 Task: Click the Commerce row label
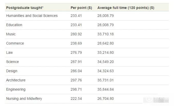pos(15,43)
